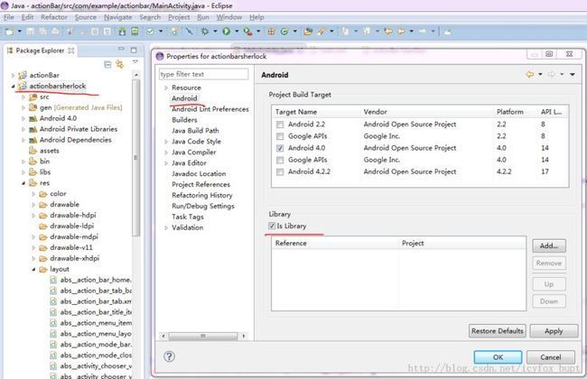Expand the Resource node in properties tree

click(166, 88)
